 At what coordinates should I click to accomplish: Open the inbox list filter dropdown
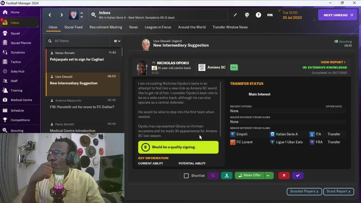117,41
